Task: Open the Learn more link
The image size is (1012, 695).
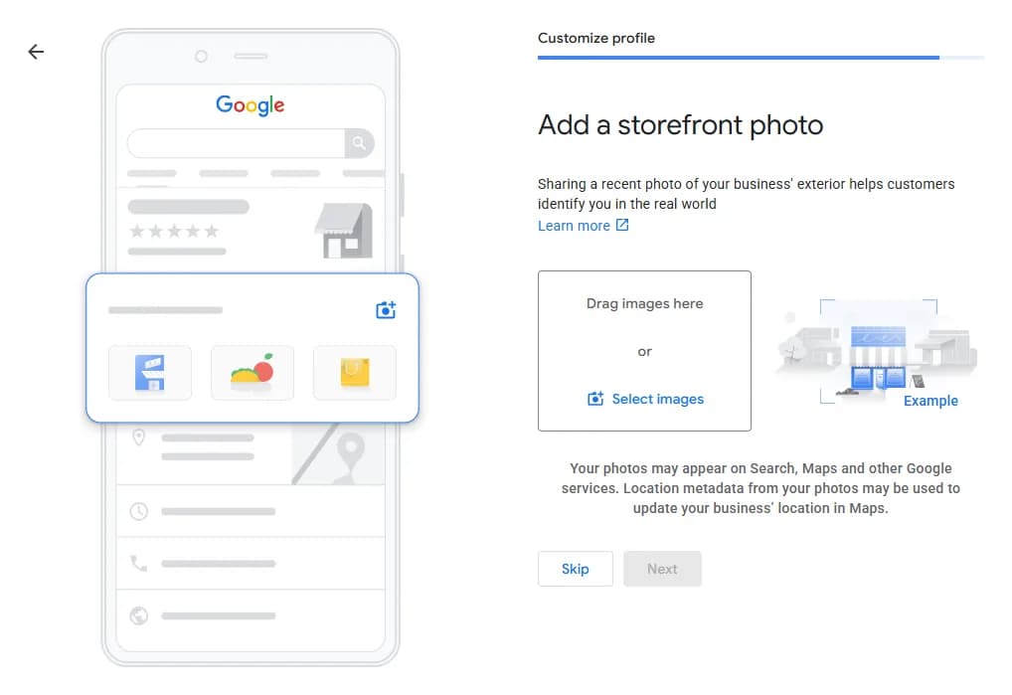Action: coord(574,226)
